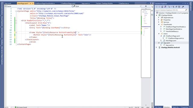Screen dimensions: 193x108
Task: Click the Solution Explorer Home icon
Action: tap(162, 7)
